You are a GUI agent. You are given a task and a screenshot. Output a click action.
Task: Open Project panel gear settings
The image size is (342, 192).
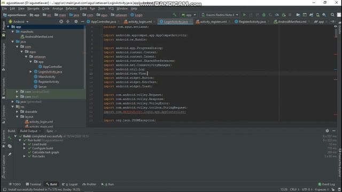point(76,21)
